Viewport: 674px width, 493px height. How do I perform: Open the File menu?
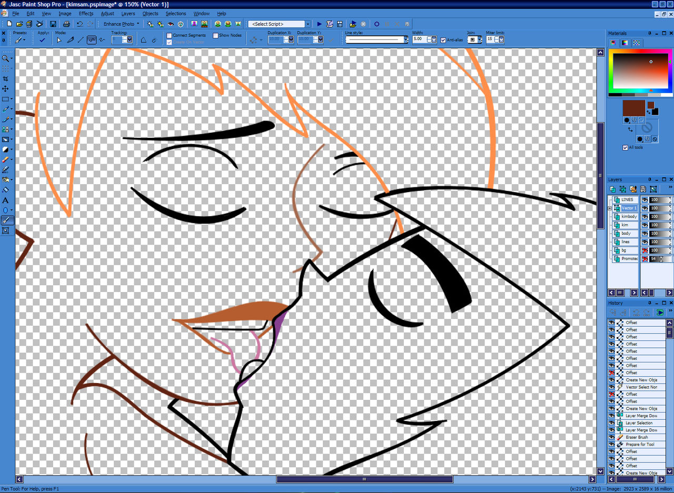click(15, 14)
